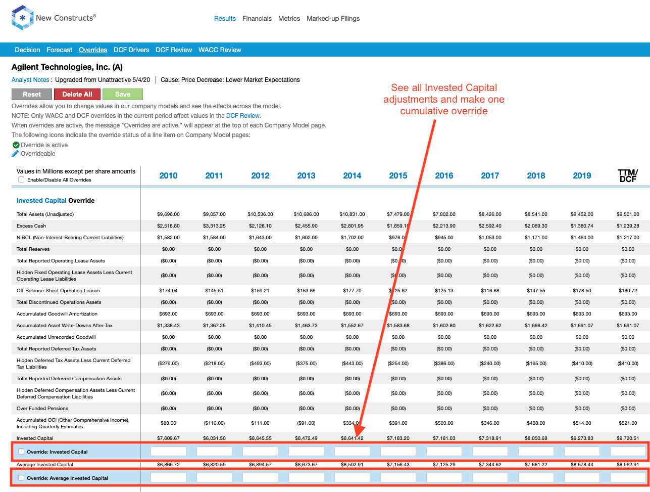Check the Override: Average Invested Capital checkbox
The image size is (650, 492).
coord(21,478)
